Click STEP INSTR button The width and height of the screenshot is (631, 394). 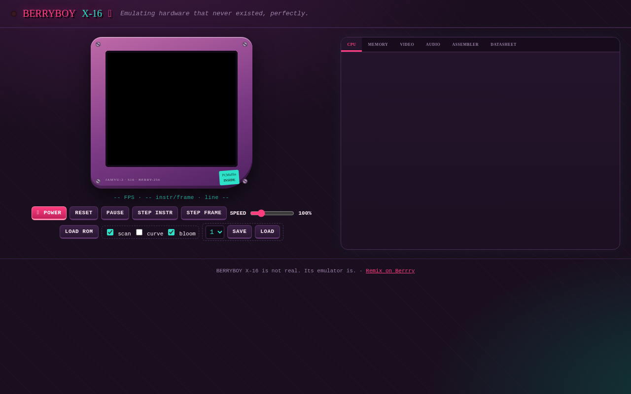(155, 213)
